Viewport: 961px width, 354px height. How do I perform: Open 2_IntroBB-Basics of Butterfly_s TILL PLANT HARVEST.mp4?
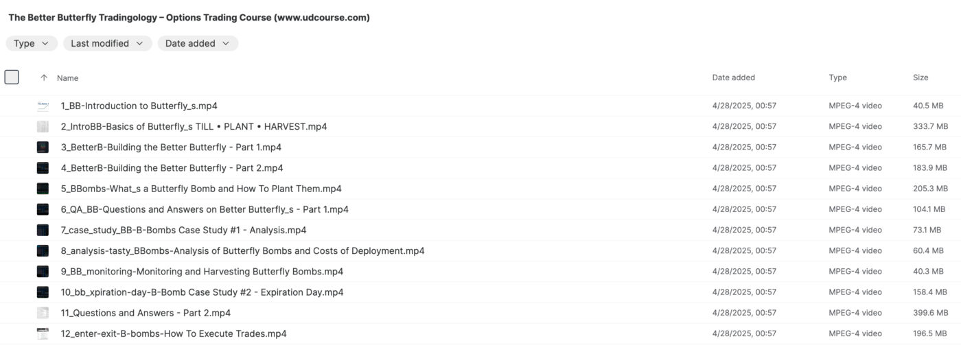[194, 127]
